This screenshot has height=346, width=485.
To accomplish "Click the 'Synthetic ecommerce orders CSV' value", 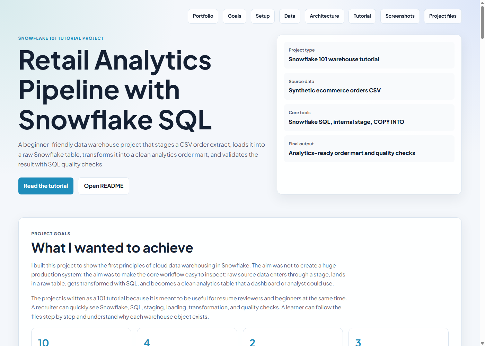I will (x=335, y=90).
